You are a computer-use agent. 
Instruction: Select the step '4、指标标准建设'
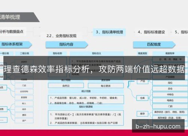click(x=152, y=32)
